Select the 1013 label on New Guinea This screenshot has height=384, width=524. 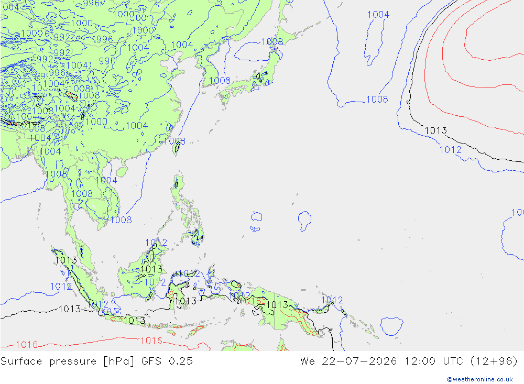click(277, 304)
